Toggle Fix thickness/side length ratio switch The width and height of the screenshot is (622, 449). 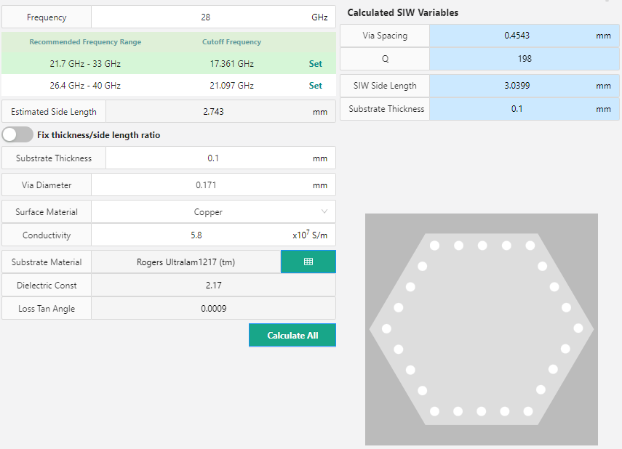tap(16, 134)
